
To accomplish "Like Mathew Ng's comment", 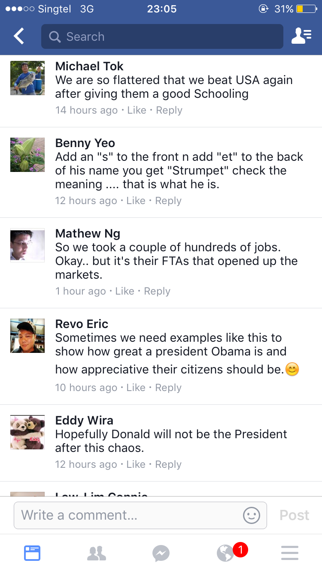I will point(125,291).
